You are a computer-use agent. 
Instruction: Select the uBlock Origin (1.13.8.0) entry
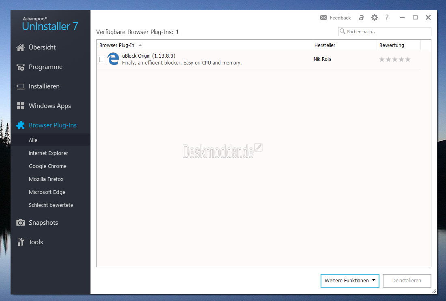[259, 59]
